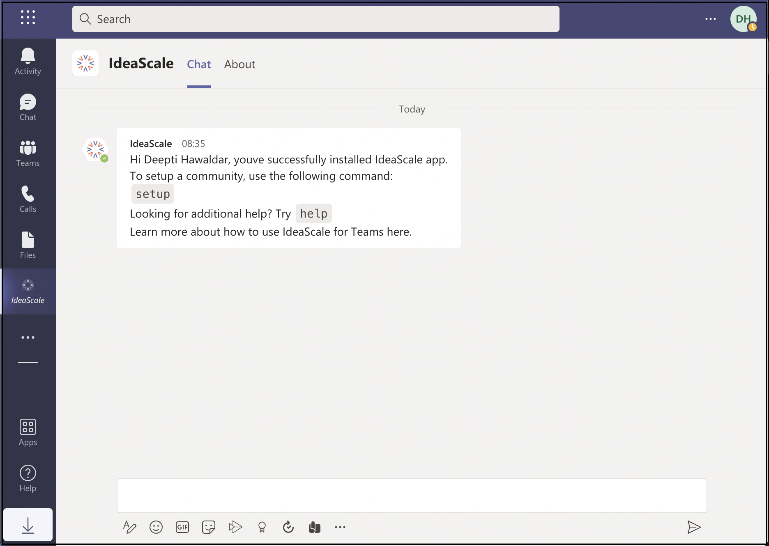Open the Praise badge icon
Image resolution: width=769 pixels, height=546 pixels.
[262, 527]
